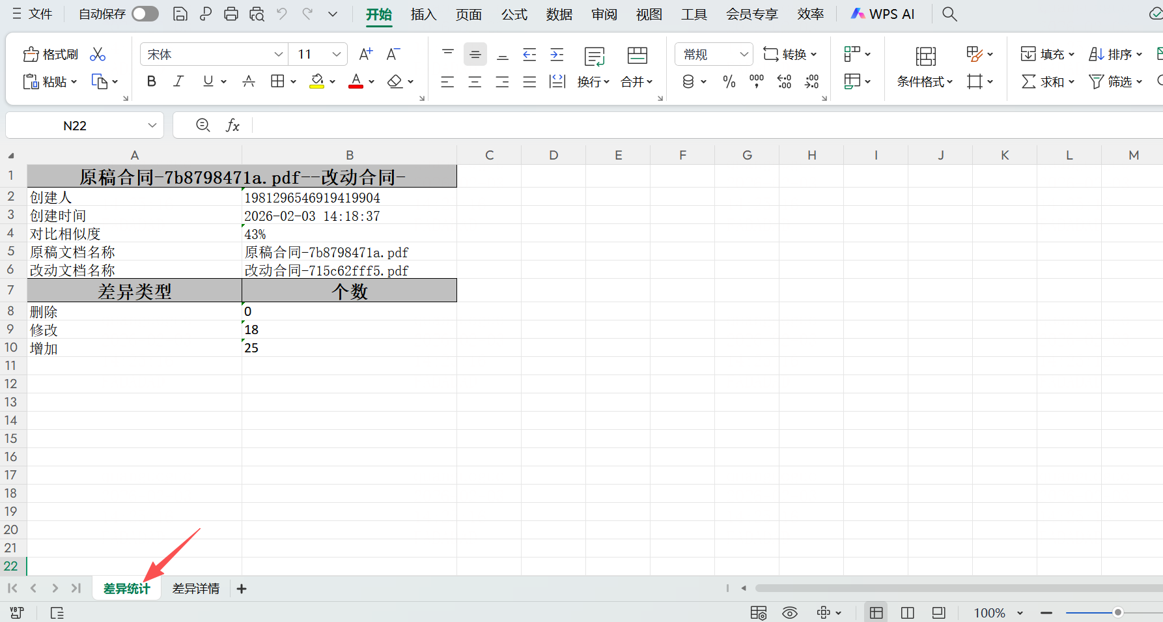This screenshot has height=622, width=1163.
Task: Expand the number format dropdown (常规)
Action: pos(744,54)
